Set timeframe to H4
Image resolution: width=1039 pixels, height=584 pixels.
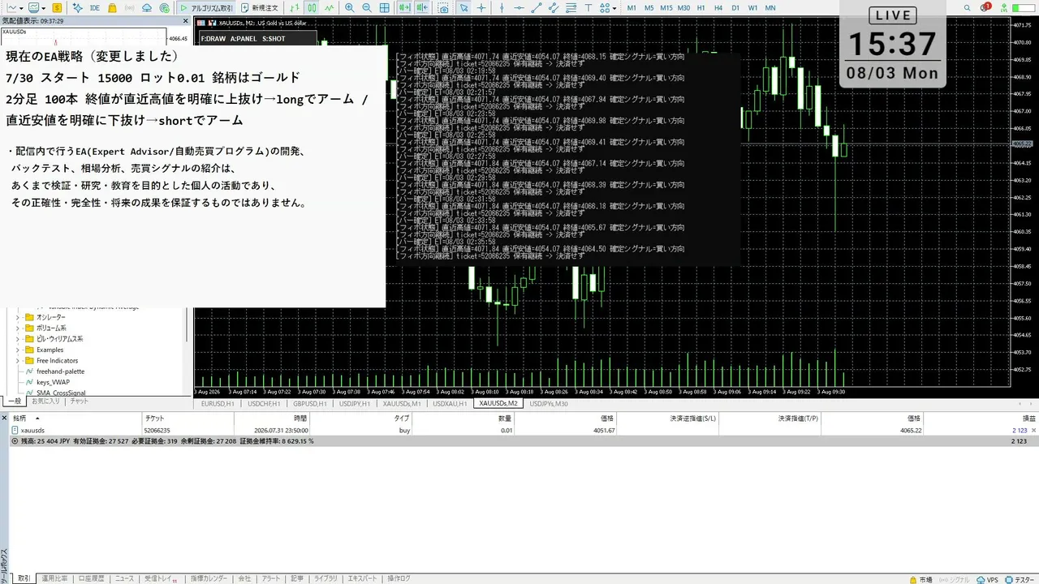718,7
